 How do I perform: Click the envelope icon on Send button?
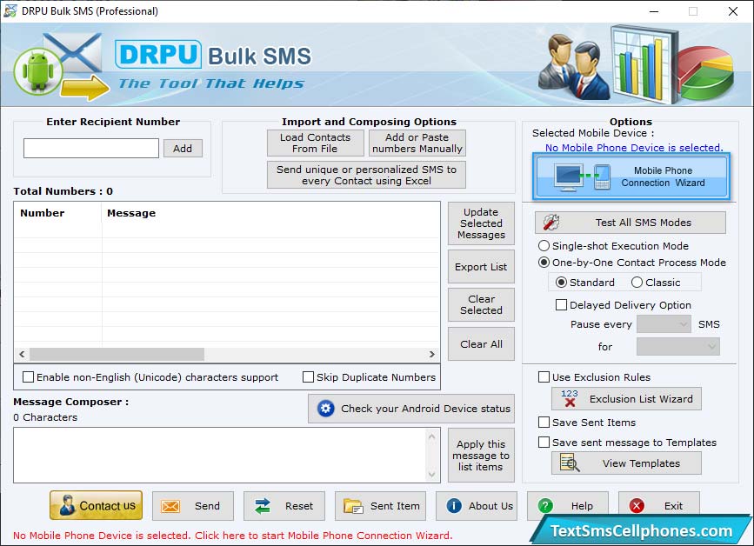click(x=170, y=506)
